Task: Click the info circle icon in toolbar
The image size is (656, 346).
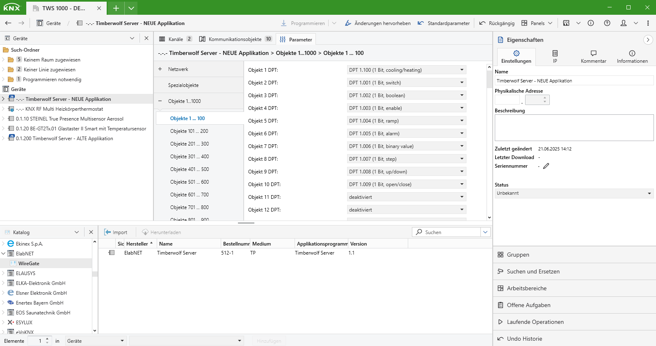Action: [x=591, y=23]
